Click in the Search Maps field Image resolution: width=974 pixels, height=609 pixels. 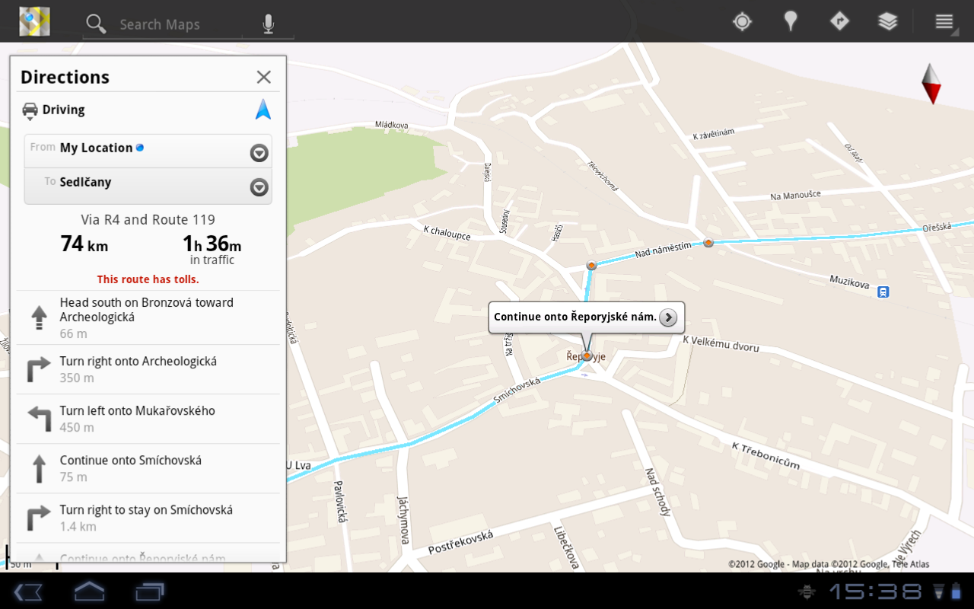(x=179, y=24)
